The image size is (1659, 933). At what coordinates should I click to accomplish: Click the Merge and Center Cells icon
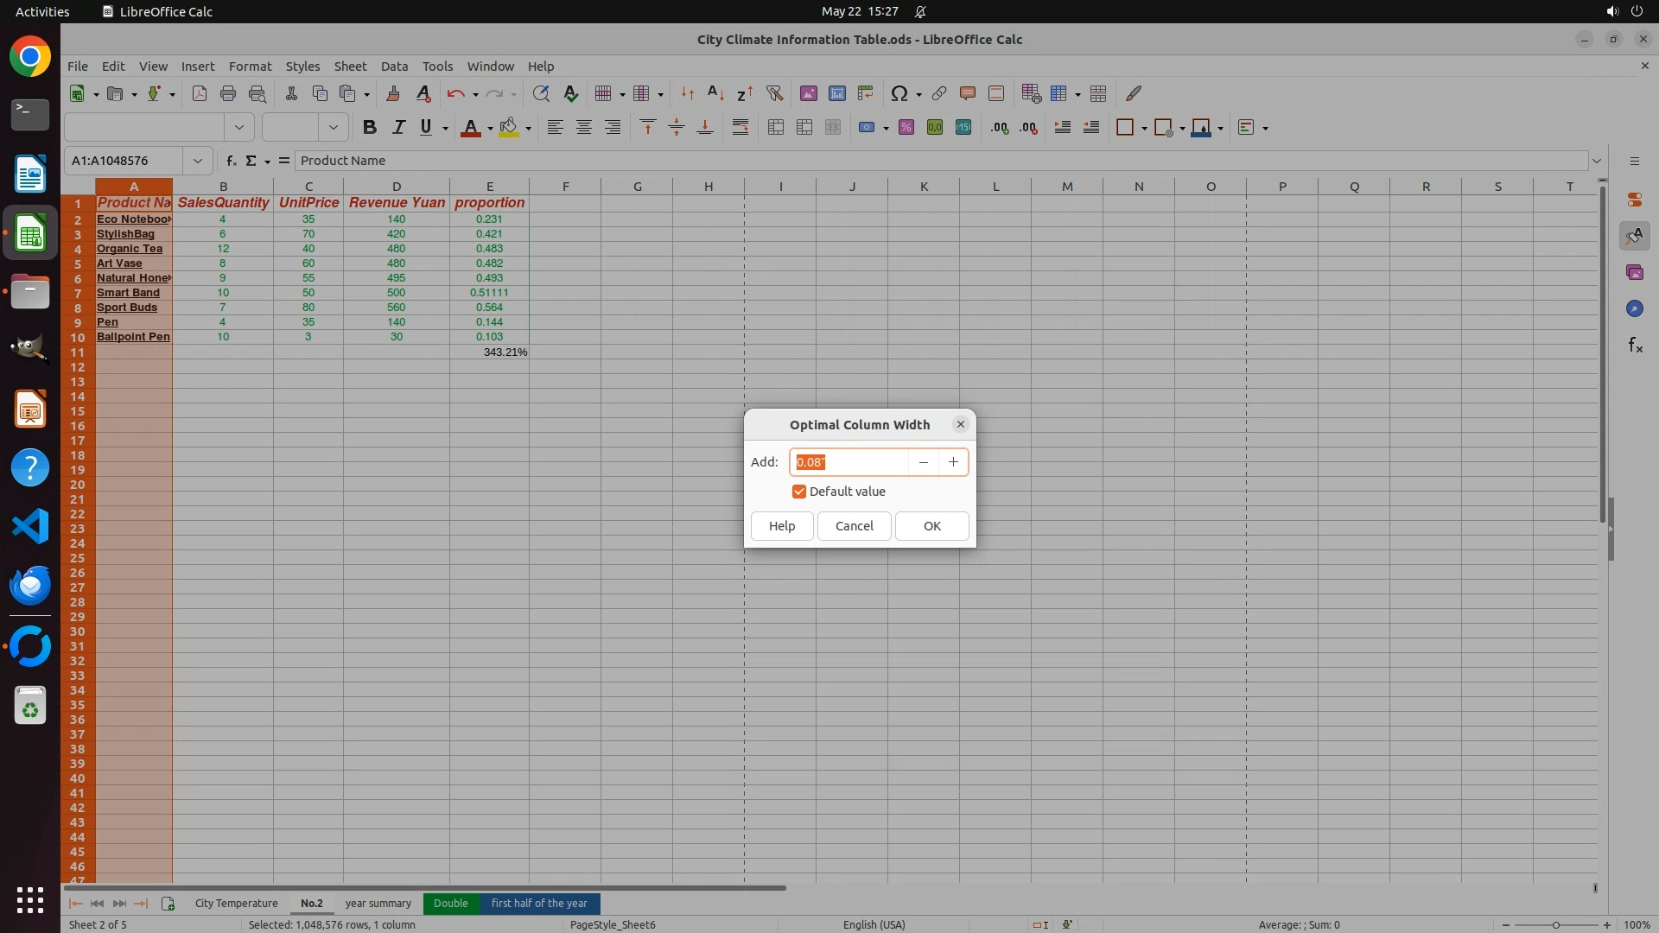click(776, 128)
